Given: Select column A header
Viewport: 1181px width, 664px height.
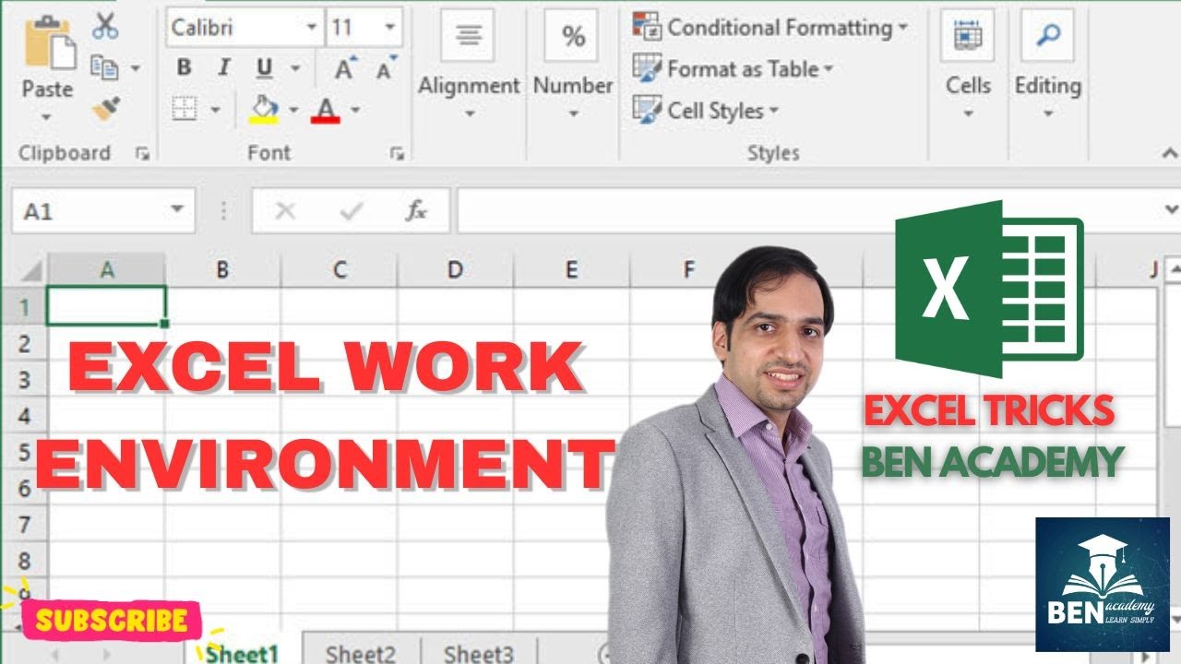Looking at the screenshot, I should click(x=107, y=269).
